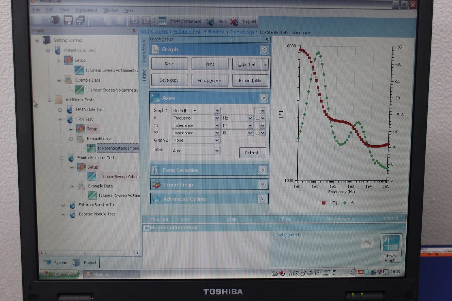Click the Windows Start button
Viewport: 452px width, 301px height.
point(59,274)
